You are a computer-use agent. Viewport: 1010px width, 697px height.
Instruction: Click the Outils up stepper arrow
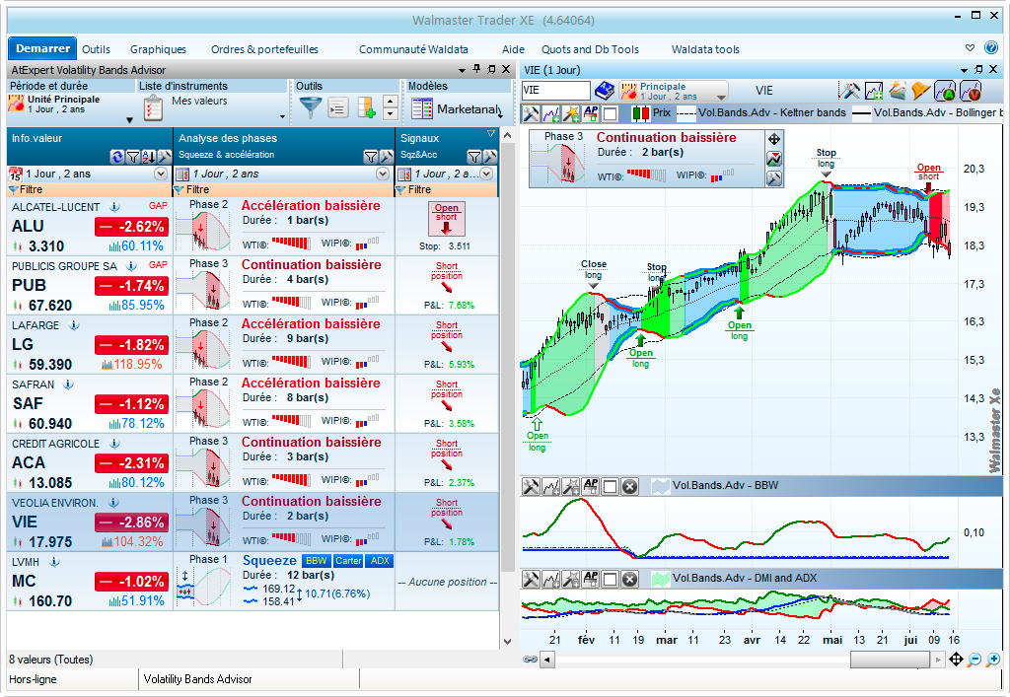click(390, 102)
